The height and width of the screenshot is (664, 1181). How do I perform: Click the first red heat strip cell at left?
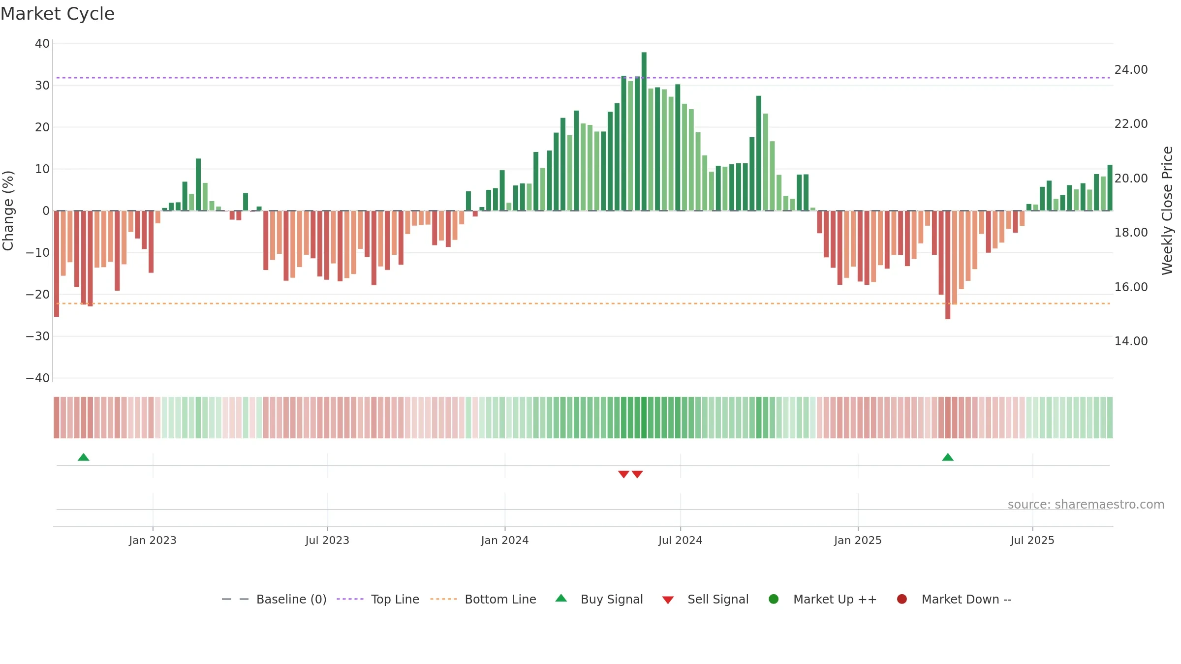click(57, 418)
